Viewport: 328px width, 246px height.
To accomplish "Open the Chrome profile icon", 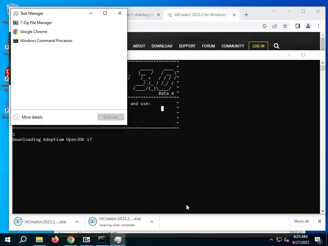I will [308, 26].
